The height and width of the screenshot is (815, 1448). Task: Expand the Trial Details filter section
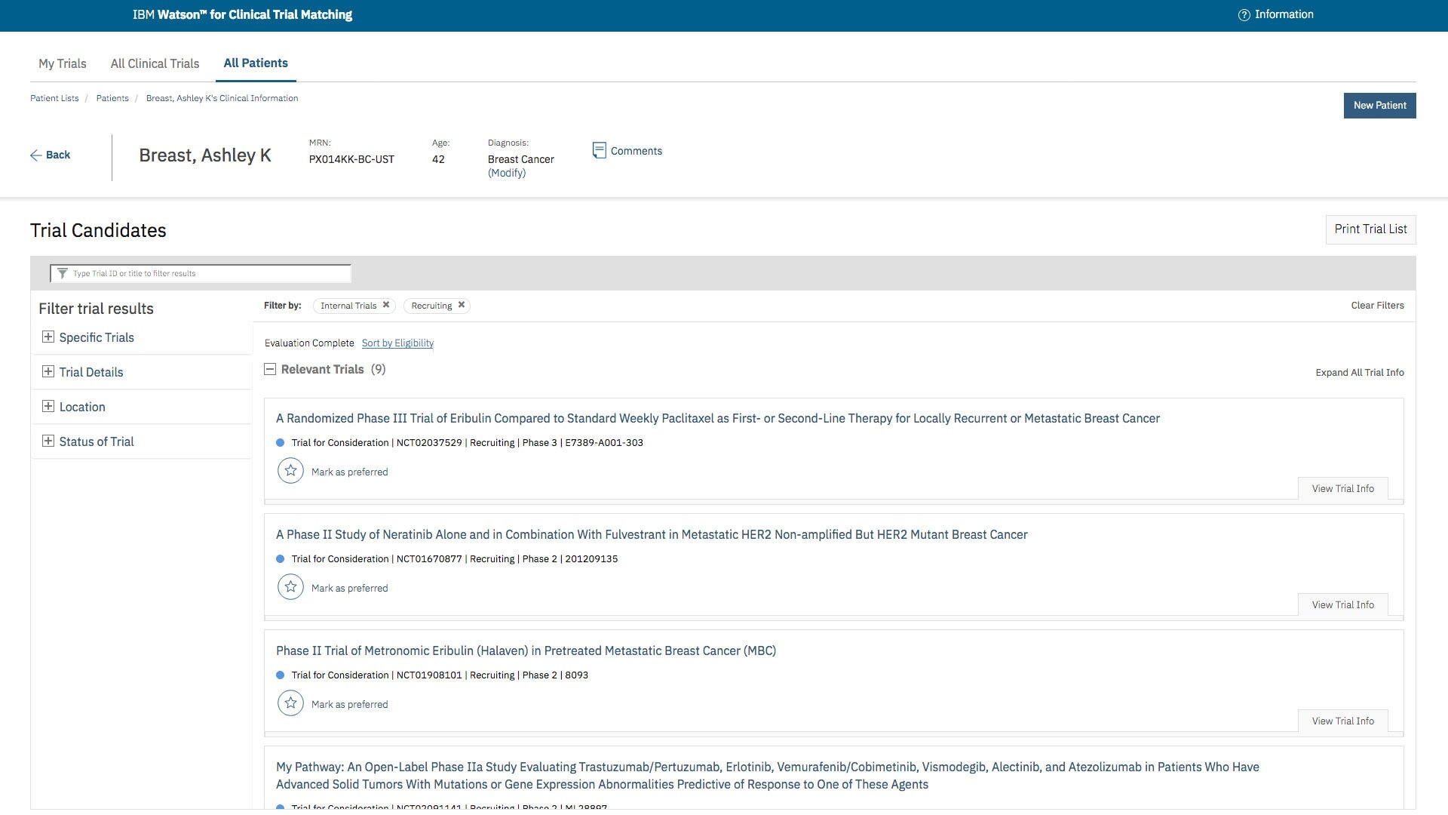coord(48,372)
